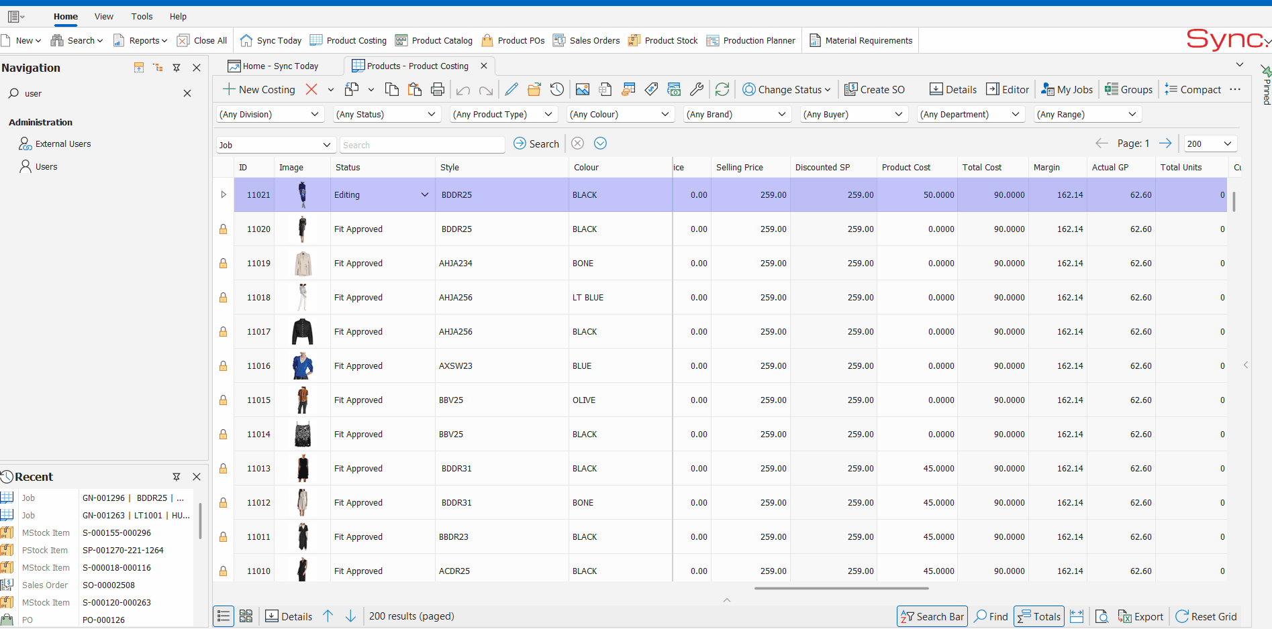Click the print preview magnifier icon
1272x629 pixels.
coord(1102,616)
